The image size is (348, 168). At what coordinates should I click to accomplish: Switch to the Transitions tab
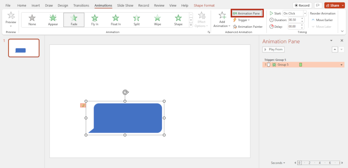81,6
